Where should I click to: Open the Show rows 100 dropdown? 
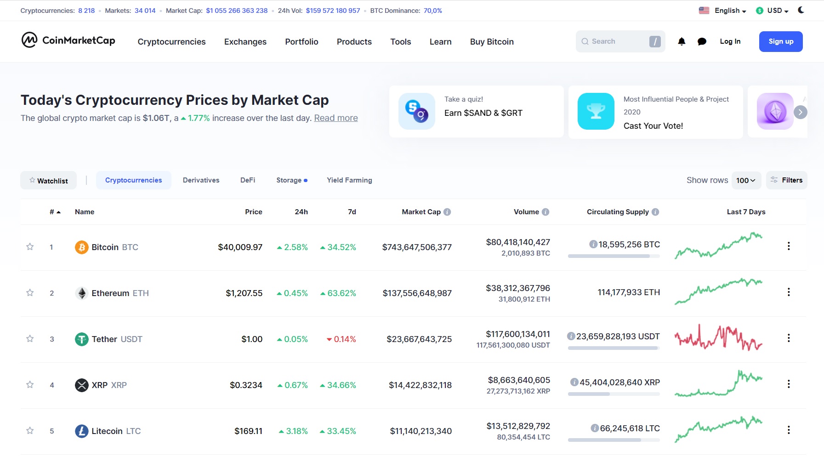[x=746, y=180]
